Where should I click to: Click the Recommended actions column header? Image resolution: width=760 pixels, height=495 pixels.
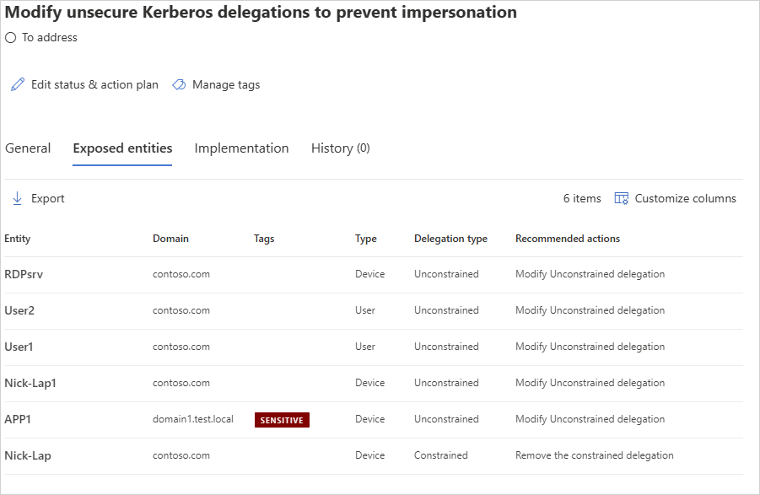(567, 239)
